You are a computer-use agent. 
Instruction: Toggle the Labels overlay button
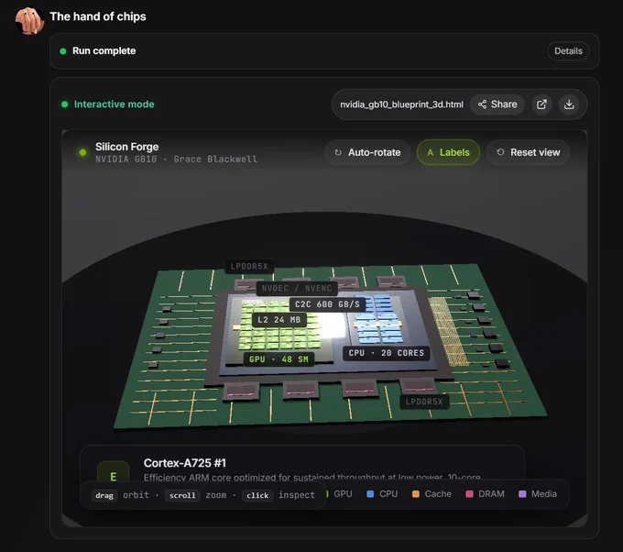[x=448, y=152]
